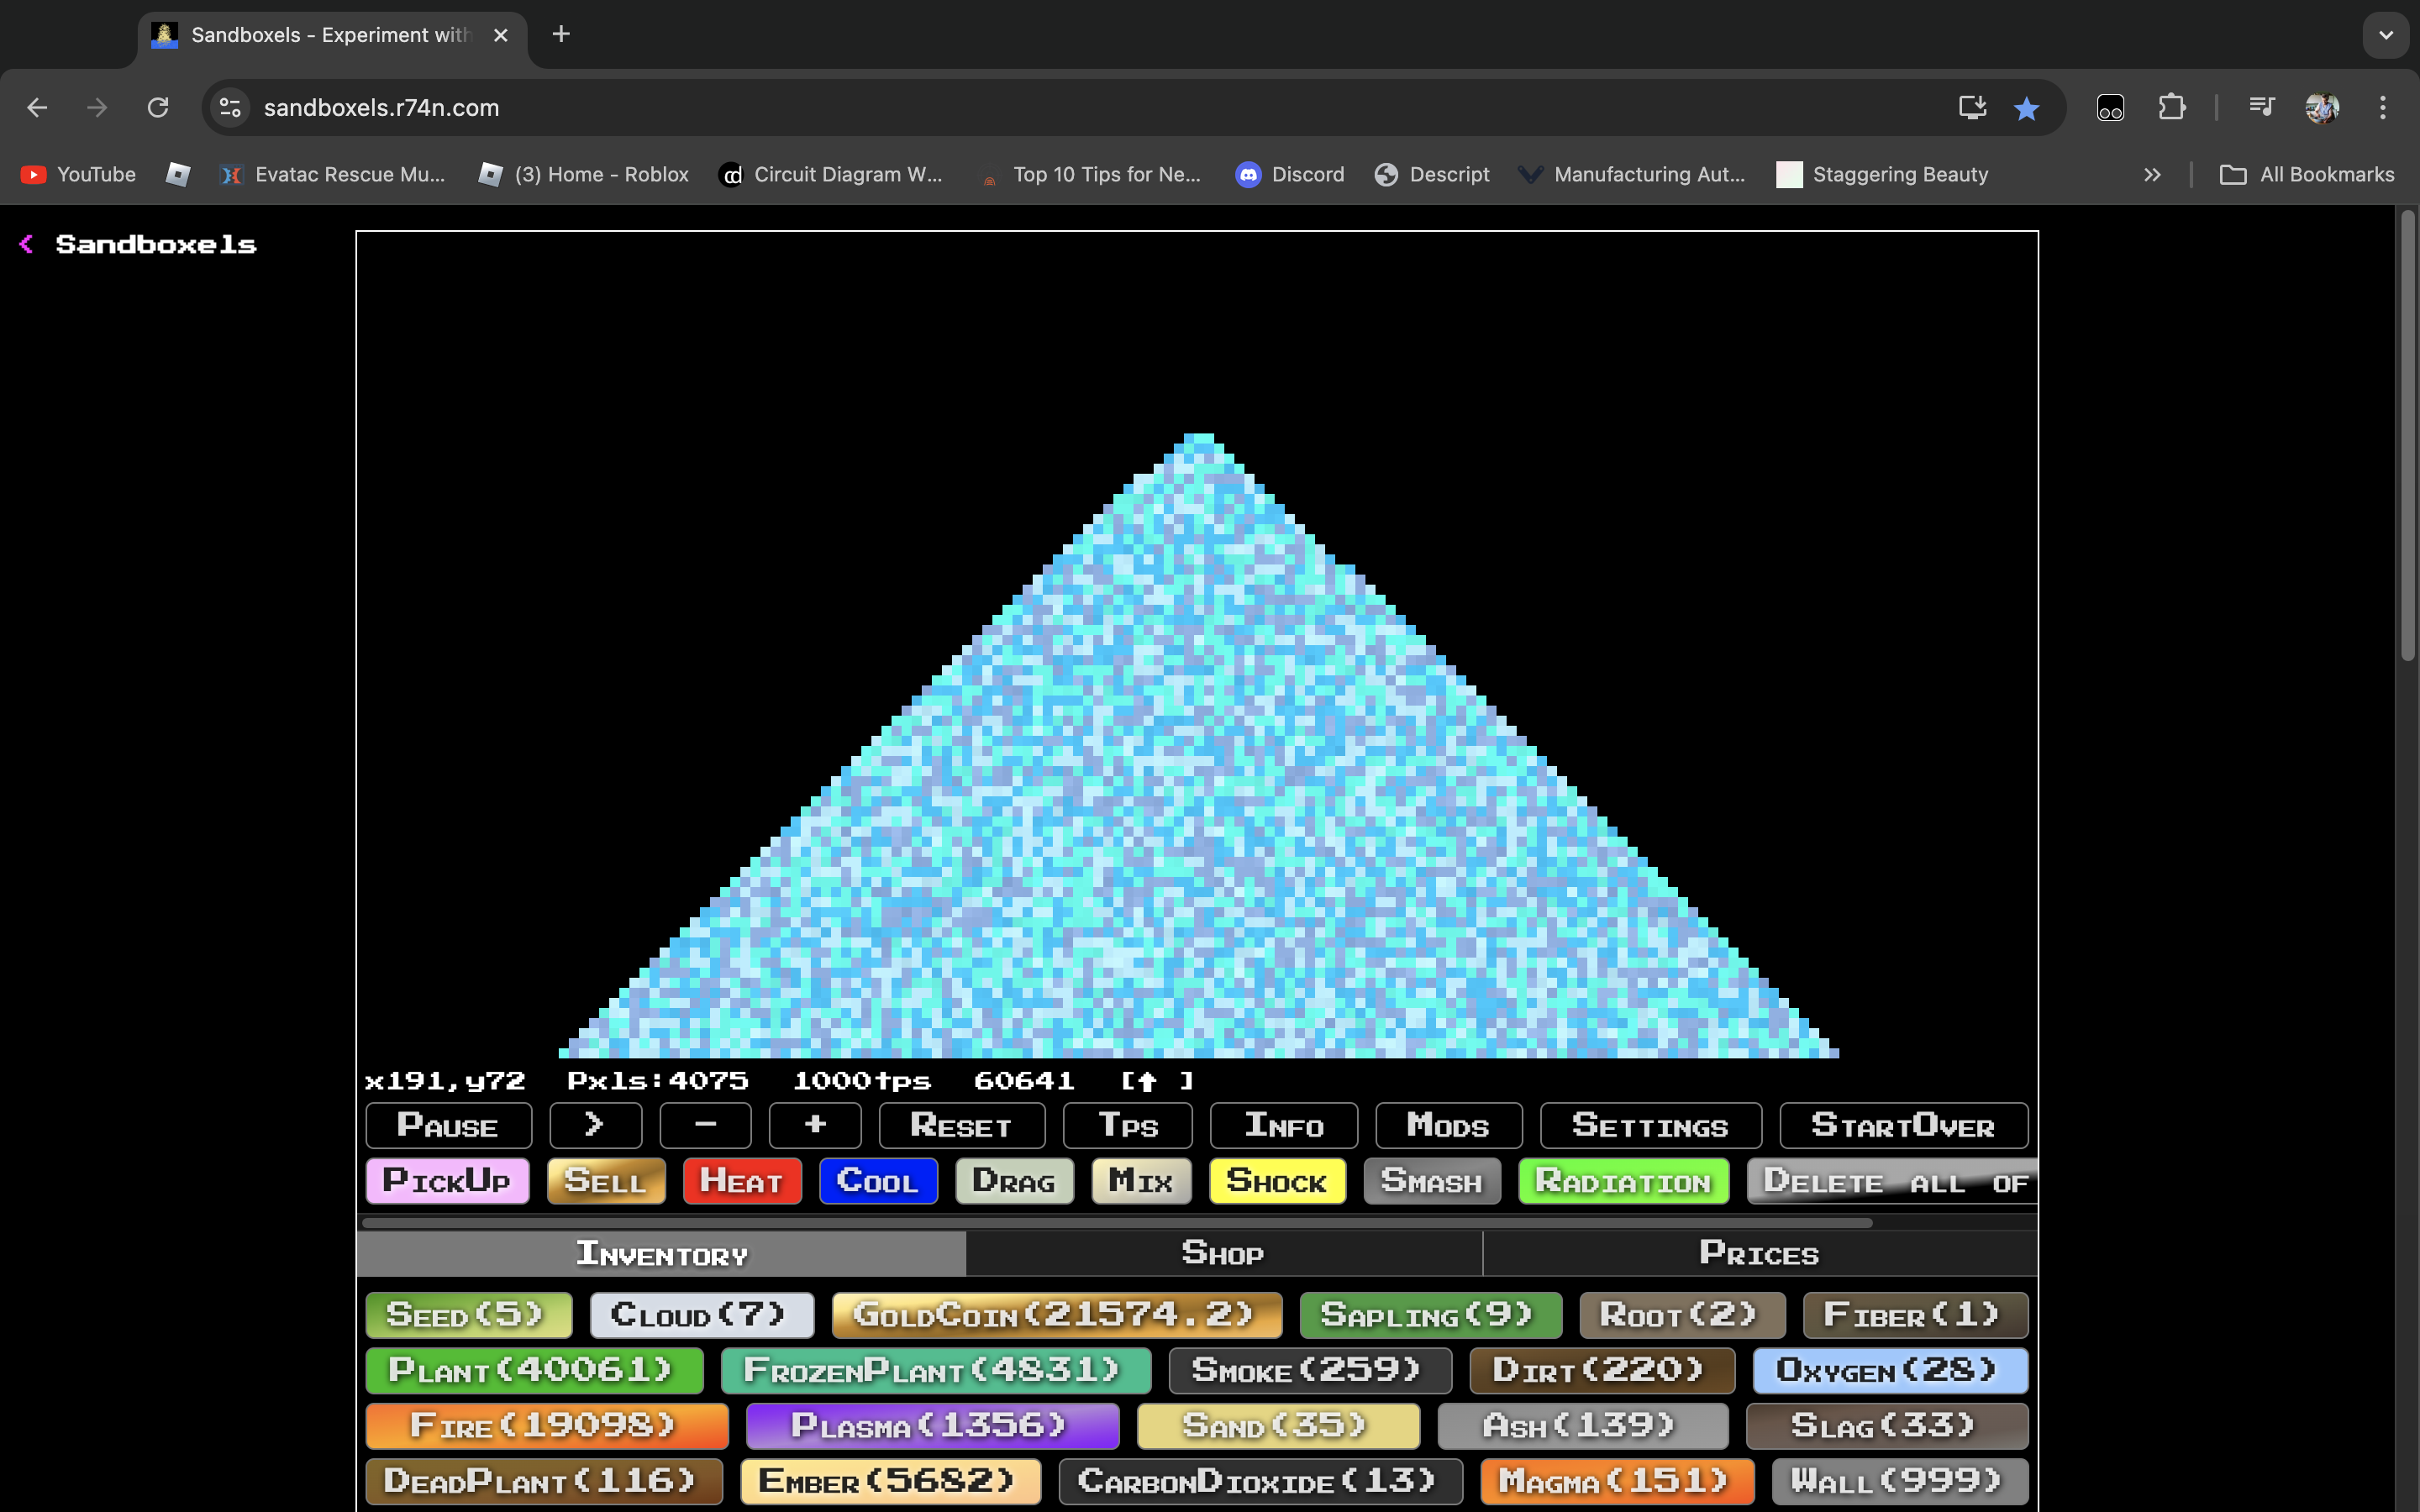
Task: Open the YouTube bookmark
Action: pos(79,174)
